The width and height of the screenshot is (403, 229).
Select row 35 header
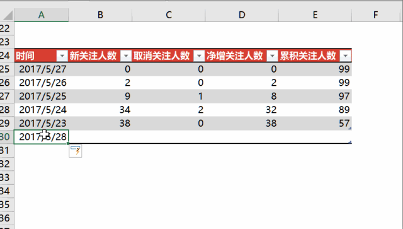pos(7,204)
